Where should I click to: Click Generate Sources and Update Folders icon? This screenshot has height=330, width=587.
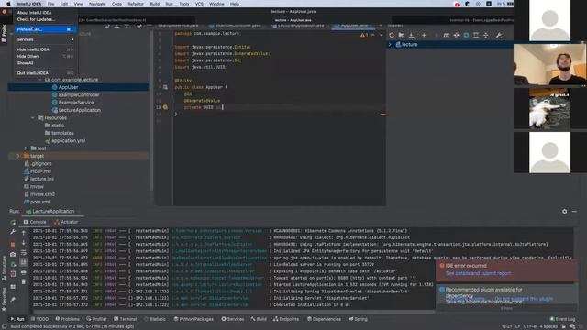[x=402, y=35]
